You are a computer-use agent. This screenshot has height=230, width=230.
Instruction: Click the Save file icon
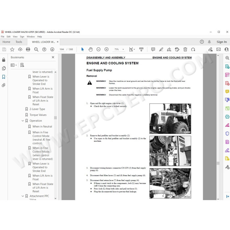coord(4,49)
